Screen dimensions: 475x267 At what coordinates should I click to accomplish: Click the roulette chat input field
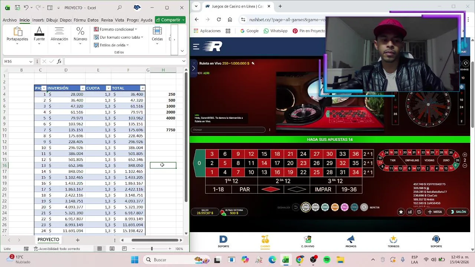tap(228, 130)
